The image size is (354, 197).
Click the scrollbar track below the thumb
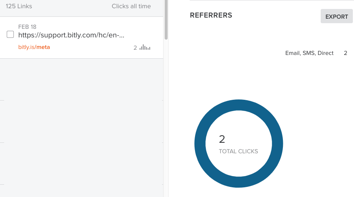166,117
